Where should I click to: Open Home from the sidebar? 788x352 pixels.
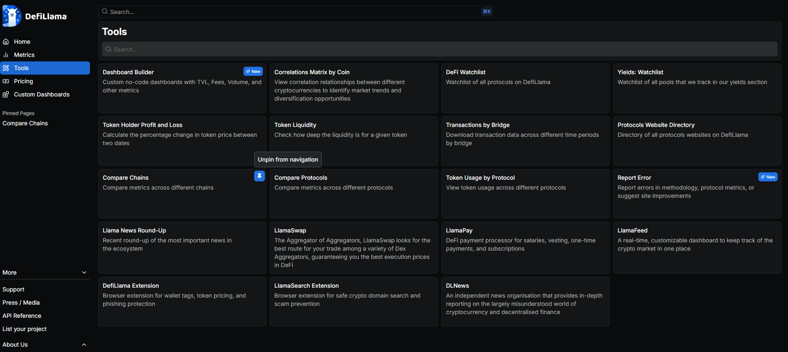45,42
